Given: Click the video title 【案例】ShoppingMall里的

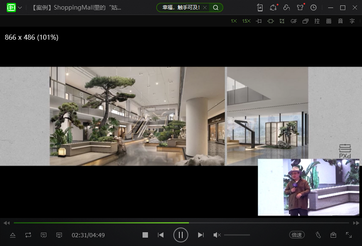Looking at the screenshot, I should 76,8.
